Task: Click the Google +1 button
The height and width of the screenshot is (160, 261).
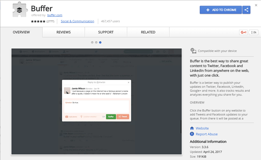Action: (243, 32)
